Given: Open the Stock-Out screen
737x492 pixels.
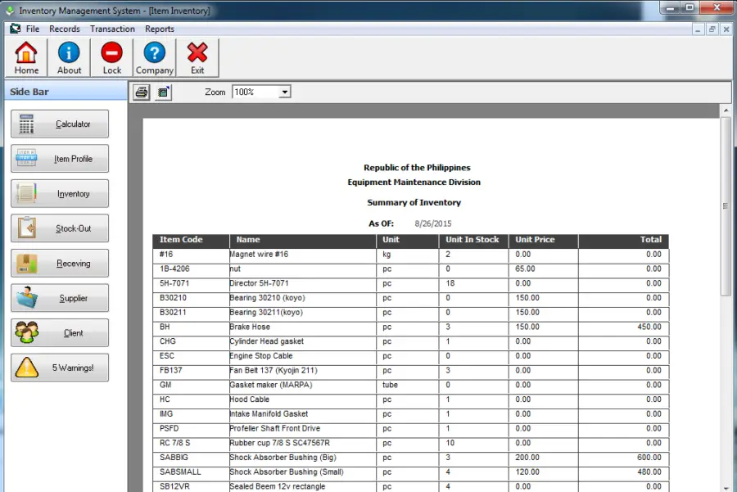Looking at the screenshot, I should [58, 228].
